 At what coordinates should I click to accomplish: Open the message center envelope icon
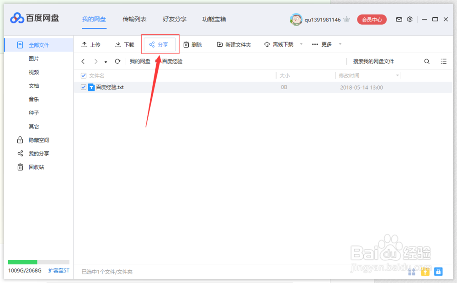click(399, 19)
